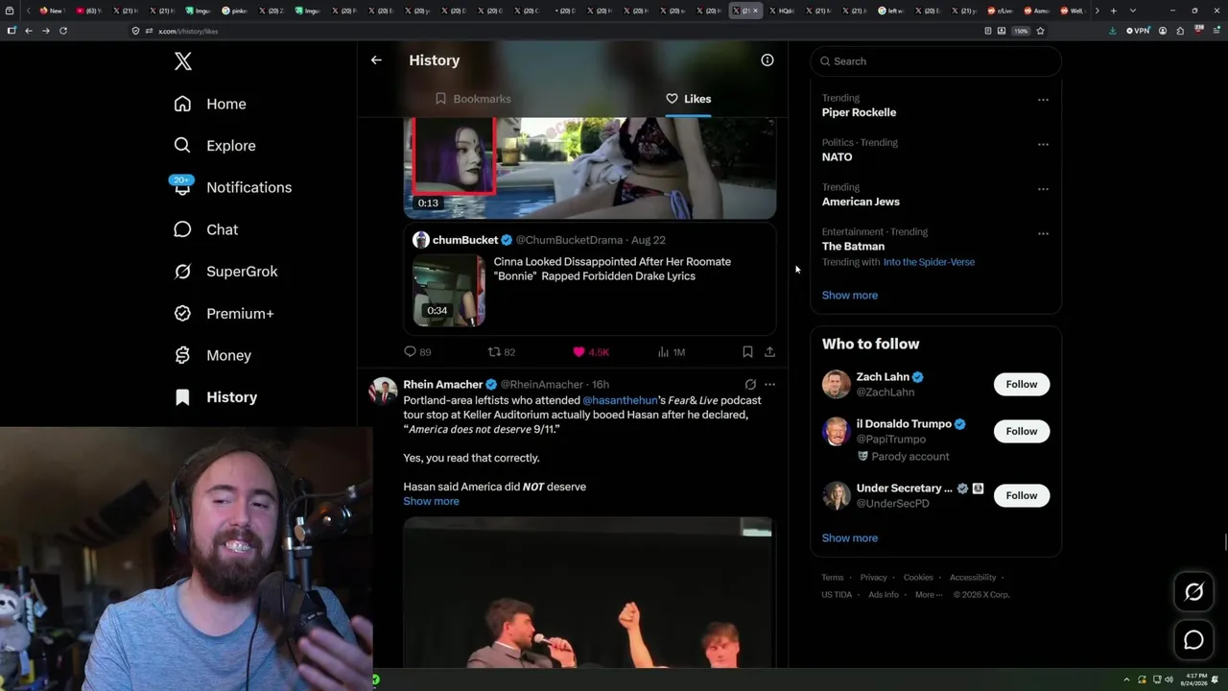
Task: Open the Terms footer link
Action: click(x=833, y=578)
